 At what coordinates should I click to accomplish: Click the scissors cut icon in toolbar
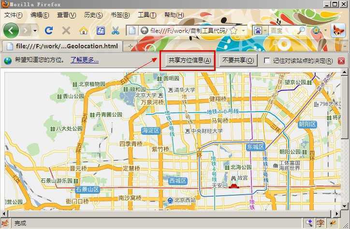pyautogui.click(x=115, y=30)
